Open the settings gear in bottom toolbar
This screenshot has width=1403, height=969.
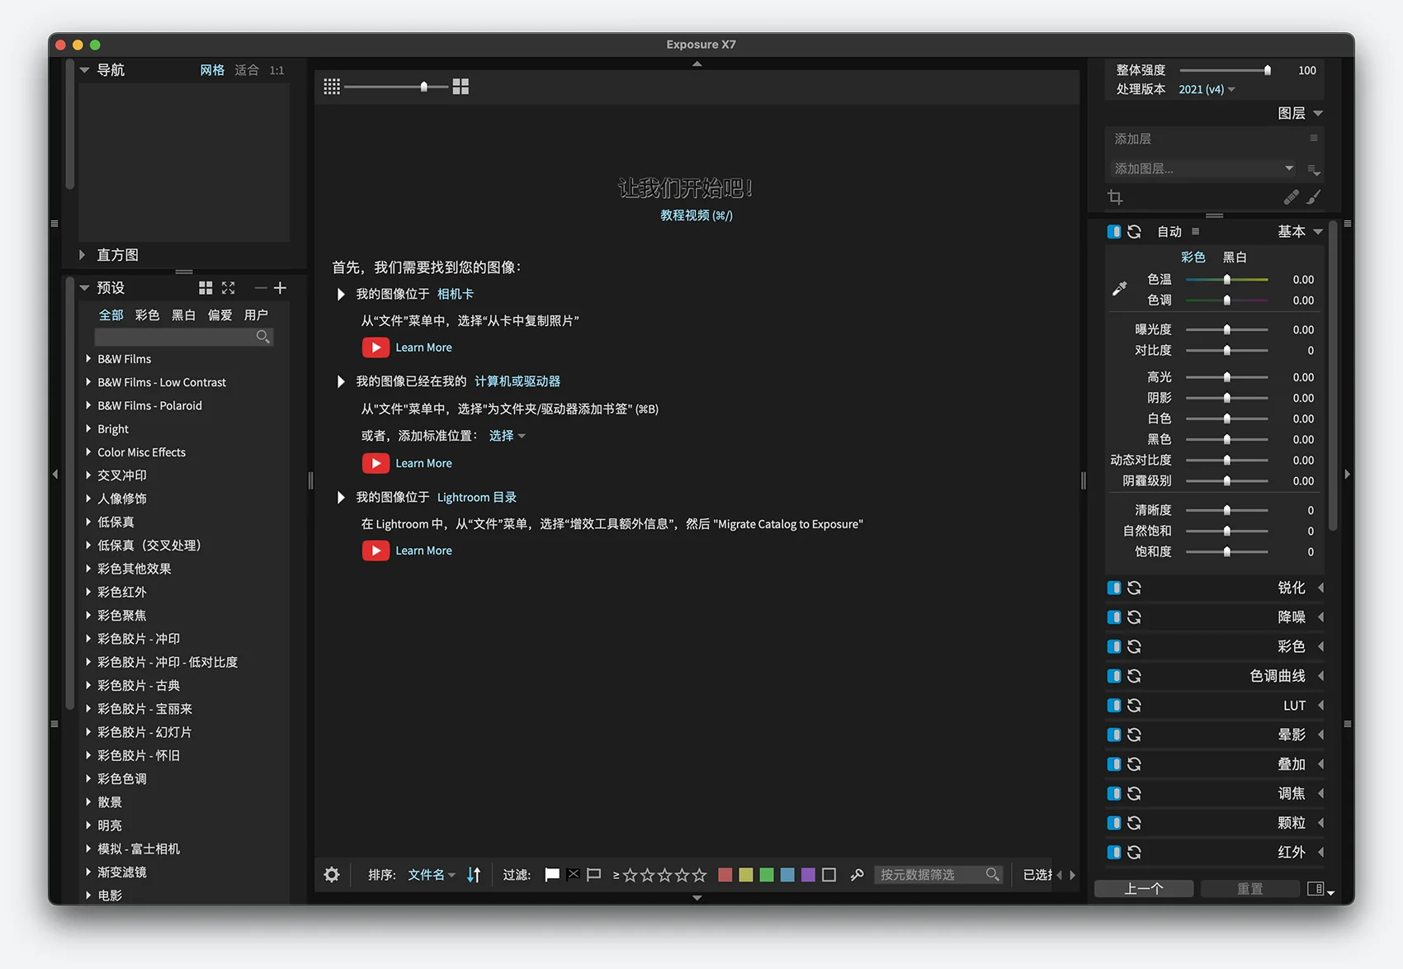[332, 875]
